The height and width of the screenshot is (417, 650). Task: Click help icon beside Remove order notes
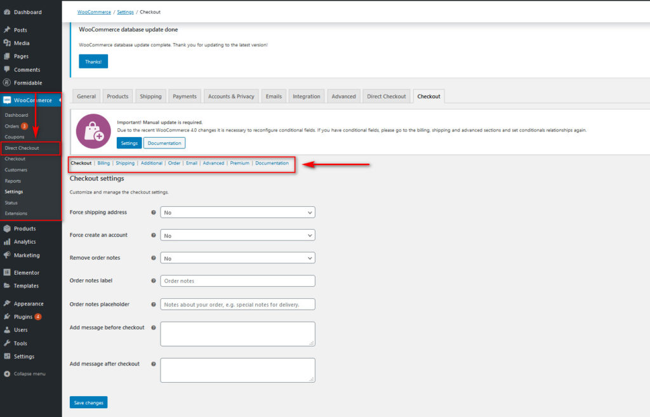tap(154, 258)
